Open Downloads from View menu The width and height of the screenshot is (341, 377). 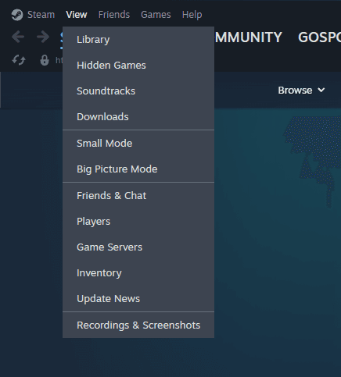[138, 117]
